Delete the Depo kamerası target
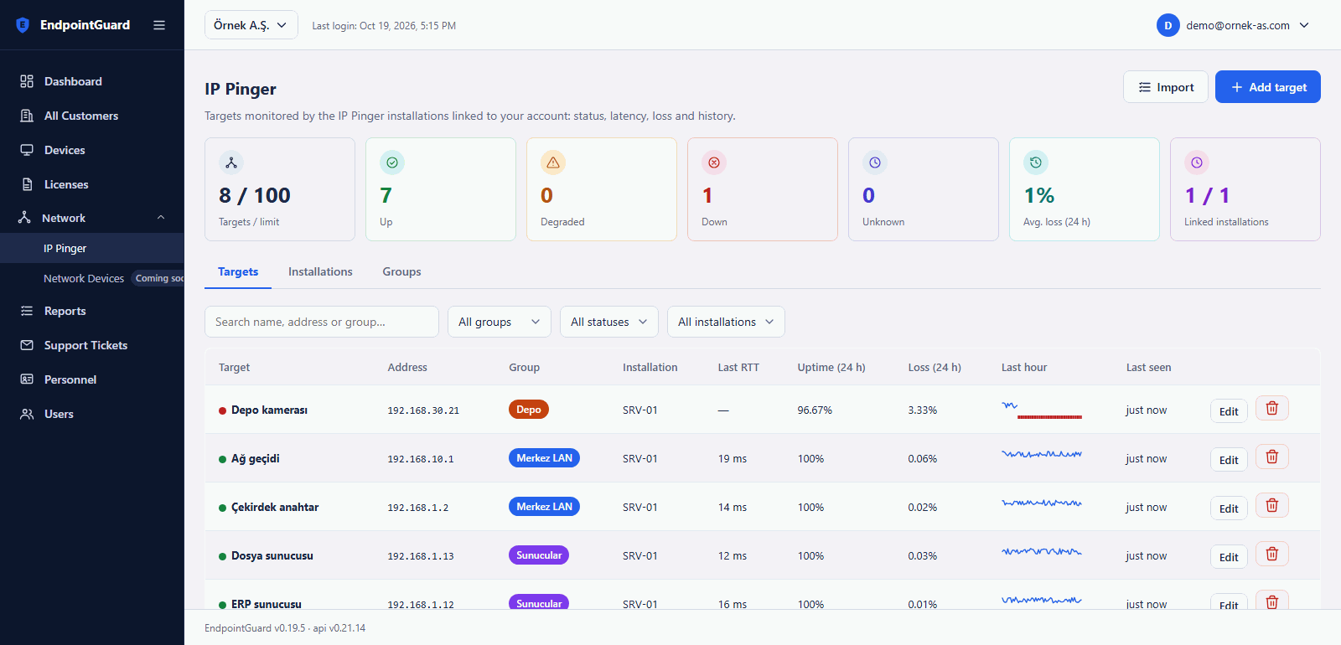This screenshot has width=1341, height=645. point(1272,409)
